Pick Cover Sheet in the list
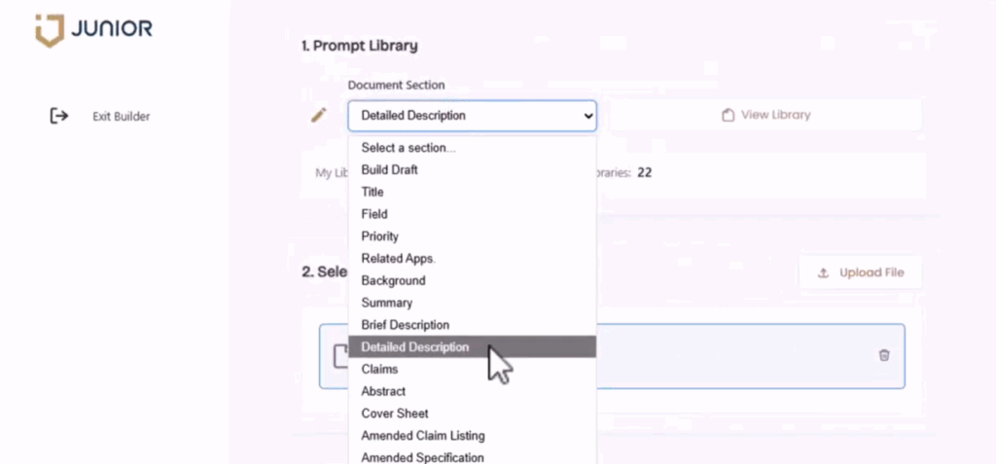This screenshot has height=464, width=996. [395, 414]
